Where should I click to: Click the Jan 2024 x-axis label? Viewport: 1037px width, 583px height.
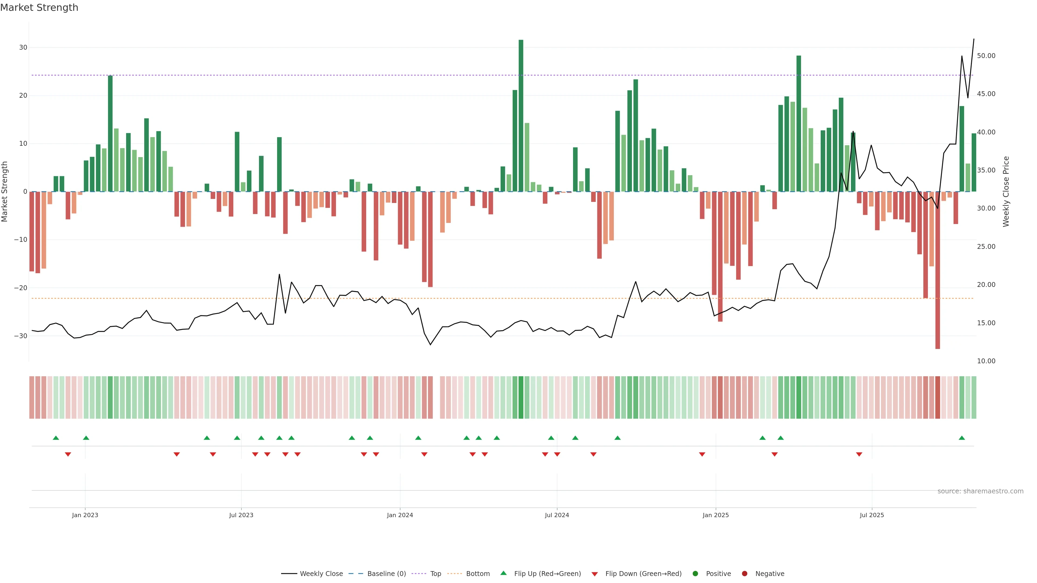click(x=400, y=515)
